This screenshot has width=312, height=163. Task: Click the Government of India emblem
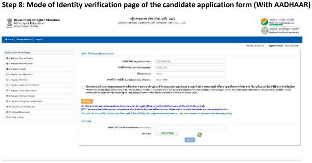click(9, 23)
